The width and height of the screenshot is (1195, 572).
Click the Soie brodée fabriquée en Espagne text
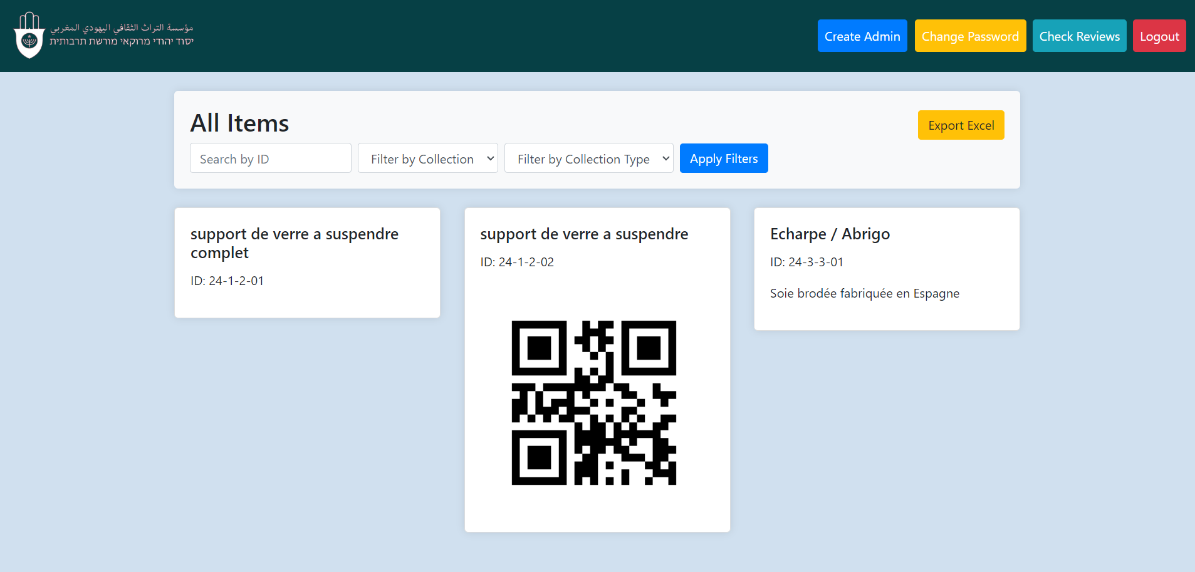(x=864, y=293)
